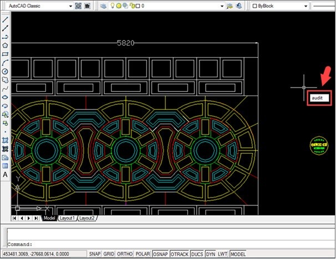Open Workspace Settings gear icon
Viewport: 336px width, 259px height.
(x=78, y=6)
